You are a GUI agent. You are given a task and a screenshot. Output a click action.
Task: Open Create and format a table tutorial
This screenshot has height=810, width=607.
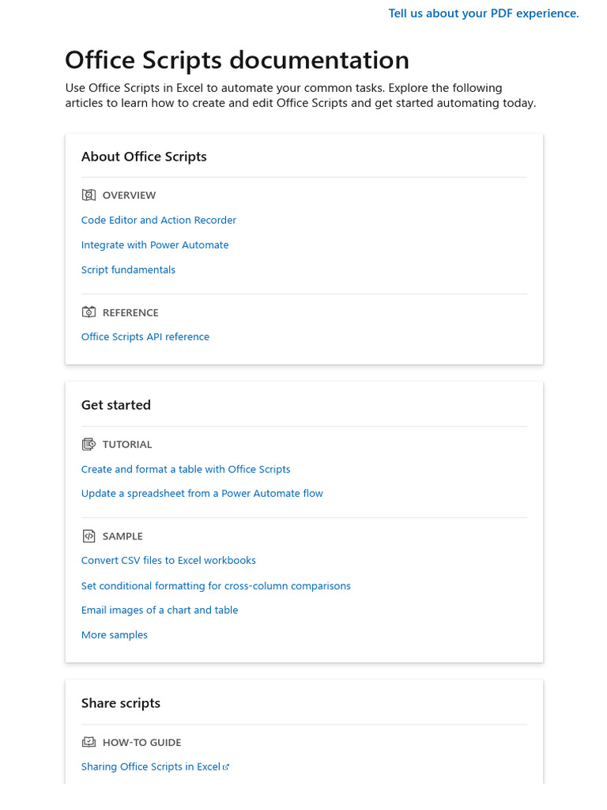point(186,470)
